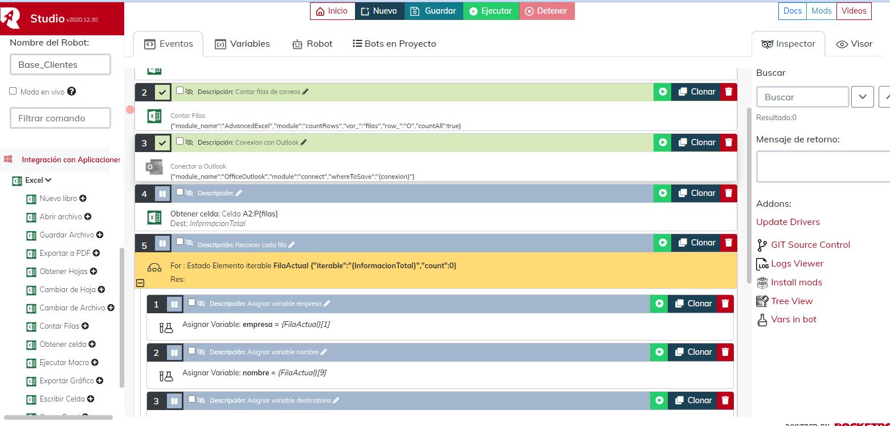The image size is (890, 426).
Task: Edit description pencil for Recorrer cada fila
Action: tap(292, 245)
